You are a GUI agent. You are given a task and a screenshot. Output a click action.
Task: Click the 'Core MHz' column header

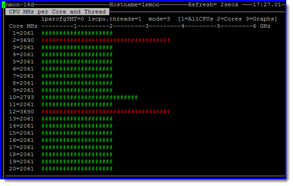pos(23,26)
